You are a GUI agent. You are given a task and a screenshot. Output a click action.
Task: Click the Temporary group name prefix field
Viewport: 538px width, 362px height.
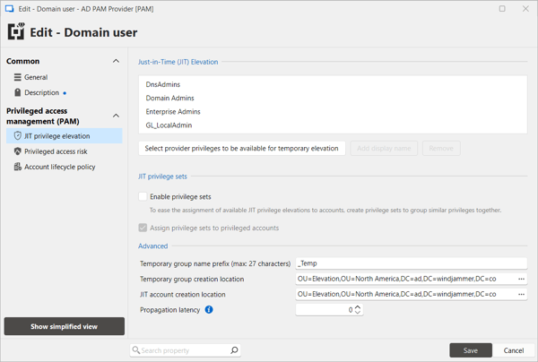coord(411,263)
